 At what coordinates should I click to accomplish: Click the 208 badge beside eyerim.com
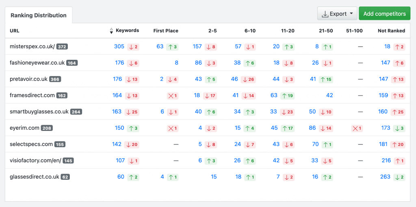click(47, 128)
